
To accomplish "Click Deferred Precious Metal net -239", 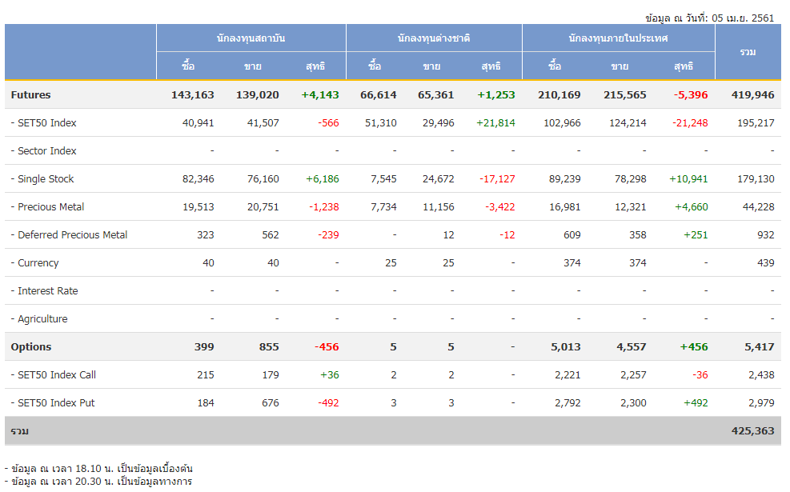I will (x=328, y=234).
